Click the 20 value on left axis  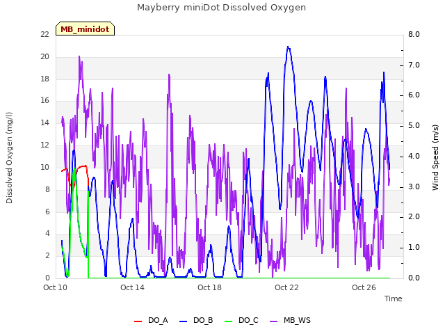(44, 56)
